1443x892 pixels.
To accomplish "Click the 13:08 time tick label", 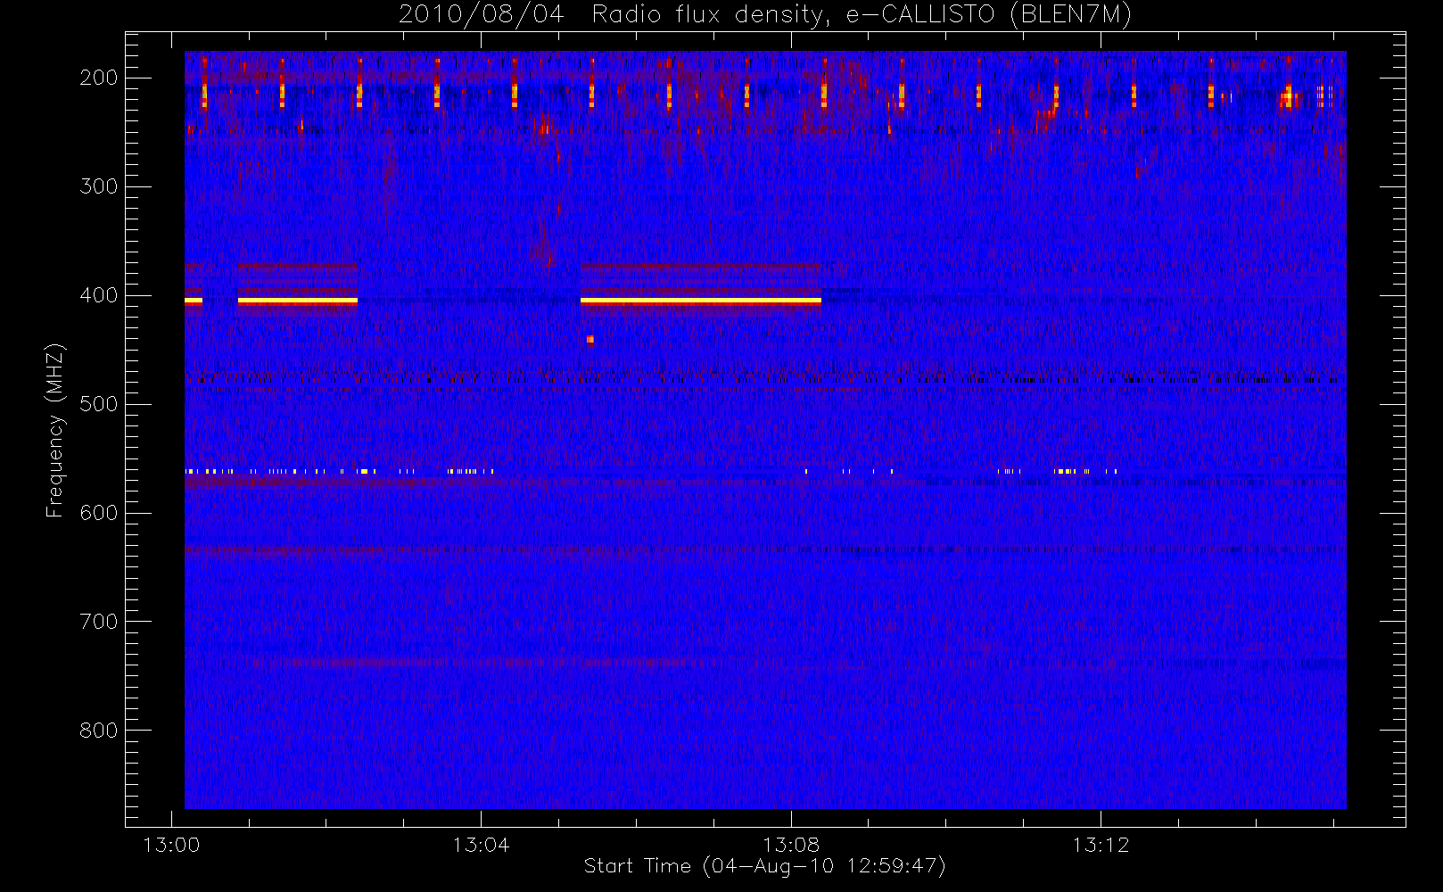I will 790,845.
